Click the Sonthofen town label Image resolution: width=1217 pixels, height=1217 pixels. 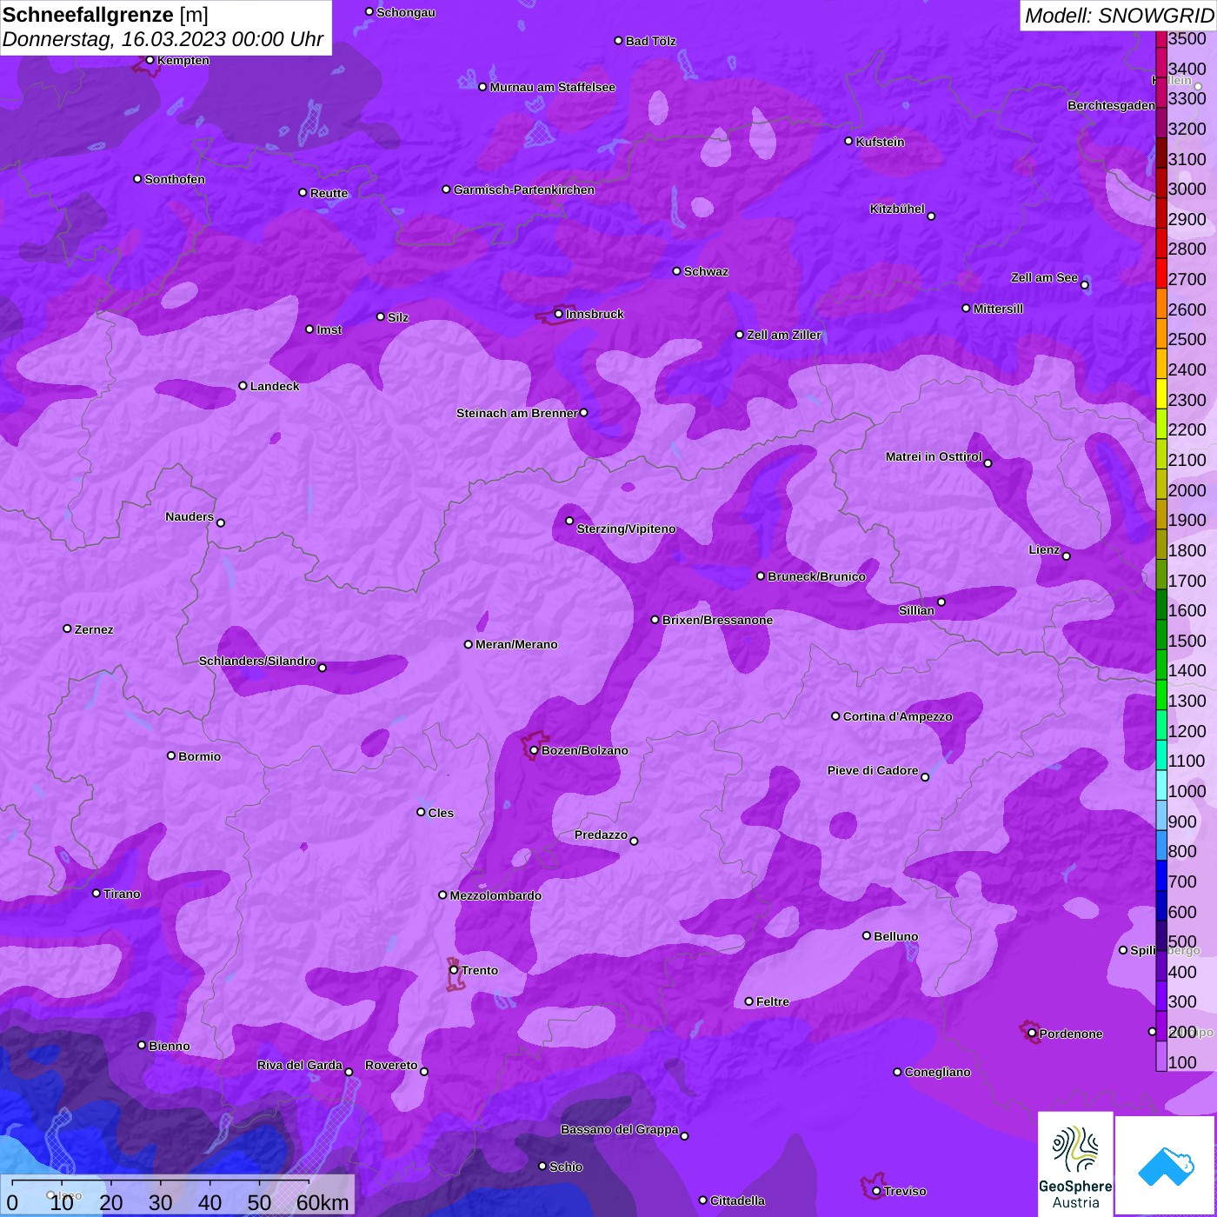click(175, 179)
